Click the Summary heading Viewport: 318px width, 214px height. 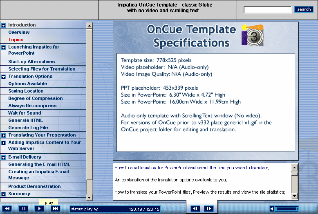pyautogui.click(x=19, y=194)
